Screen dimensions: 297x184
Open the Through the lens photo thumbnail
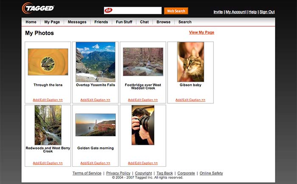click(x=48, y=62)
